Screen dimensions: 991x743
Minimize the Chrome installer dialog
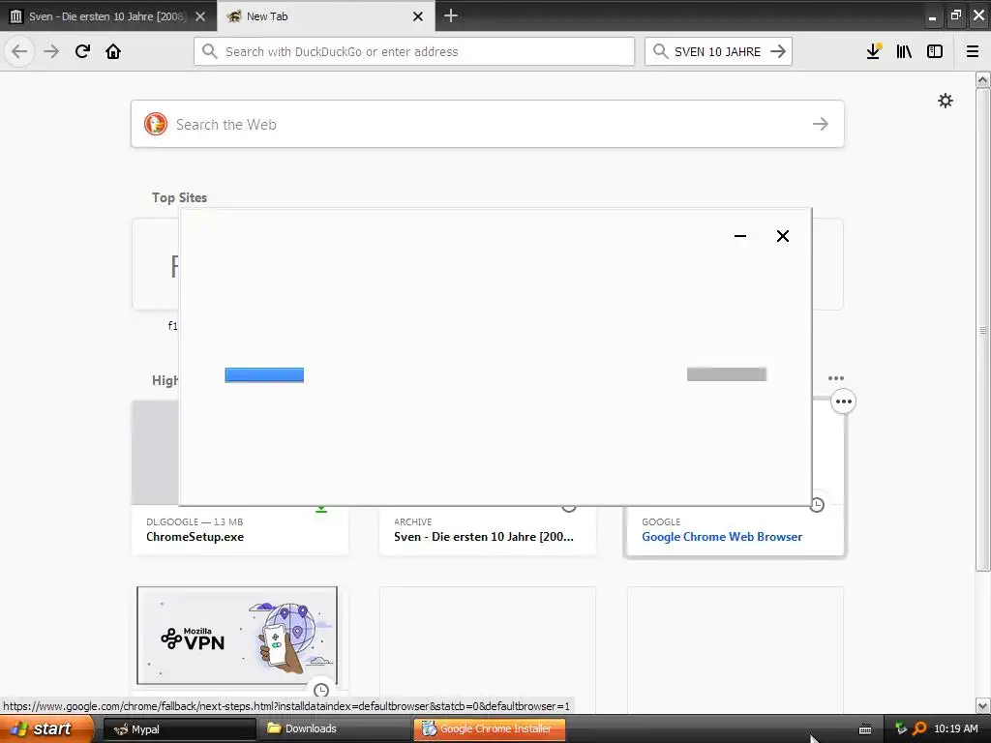(740, 236)
